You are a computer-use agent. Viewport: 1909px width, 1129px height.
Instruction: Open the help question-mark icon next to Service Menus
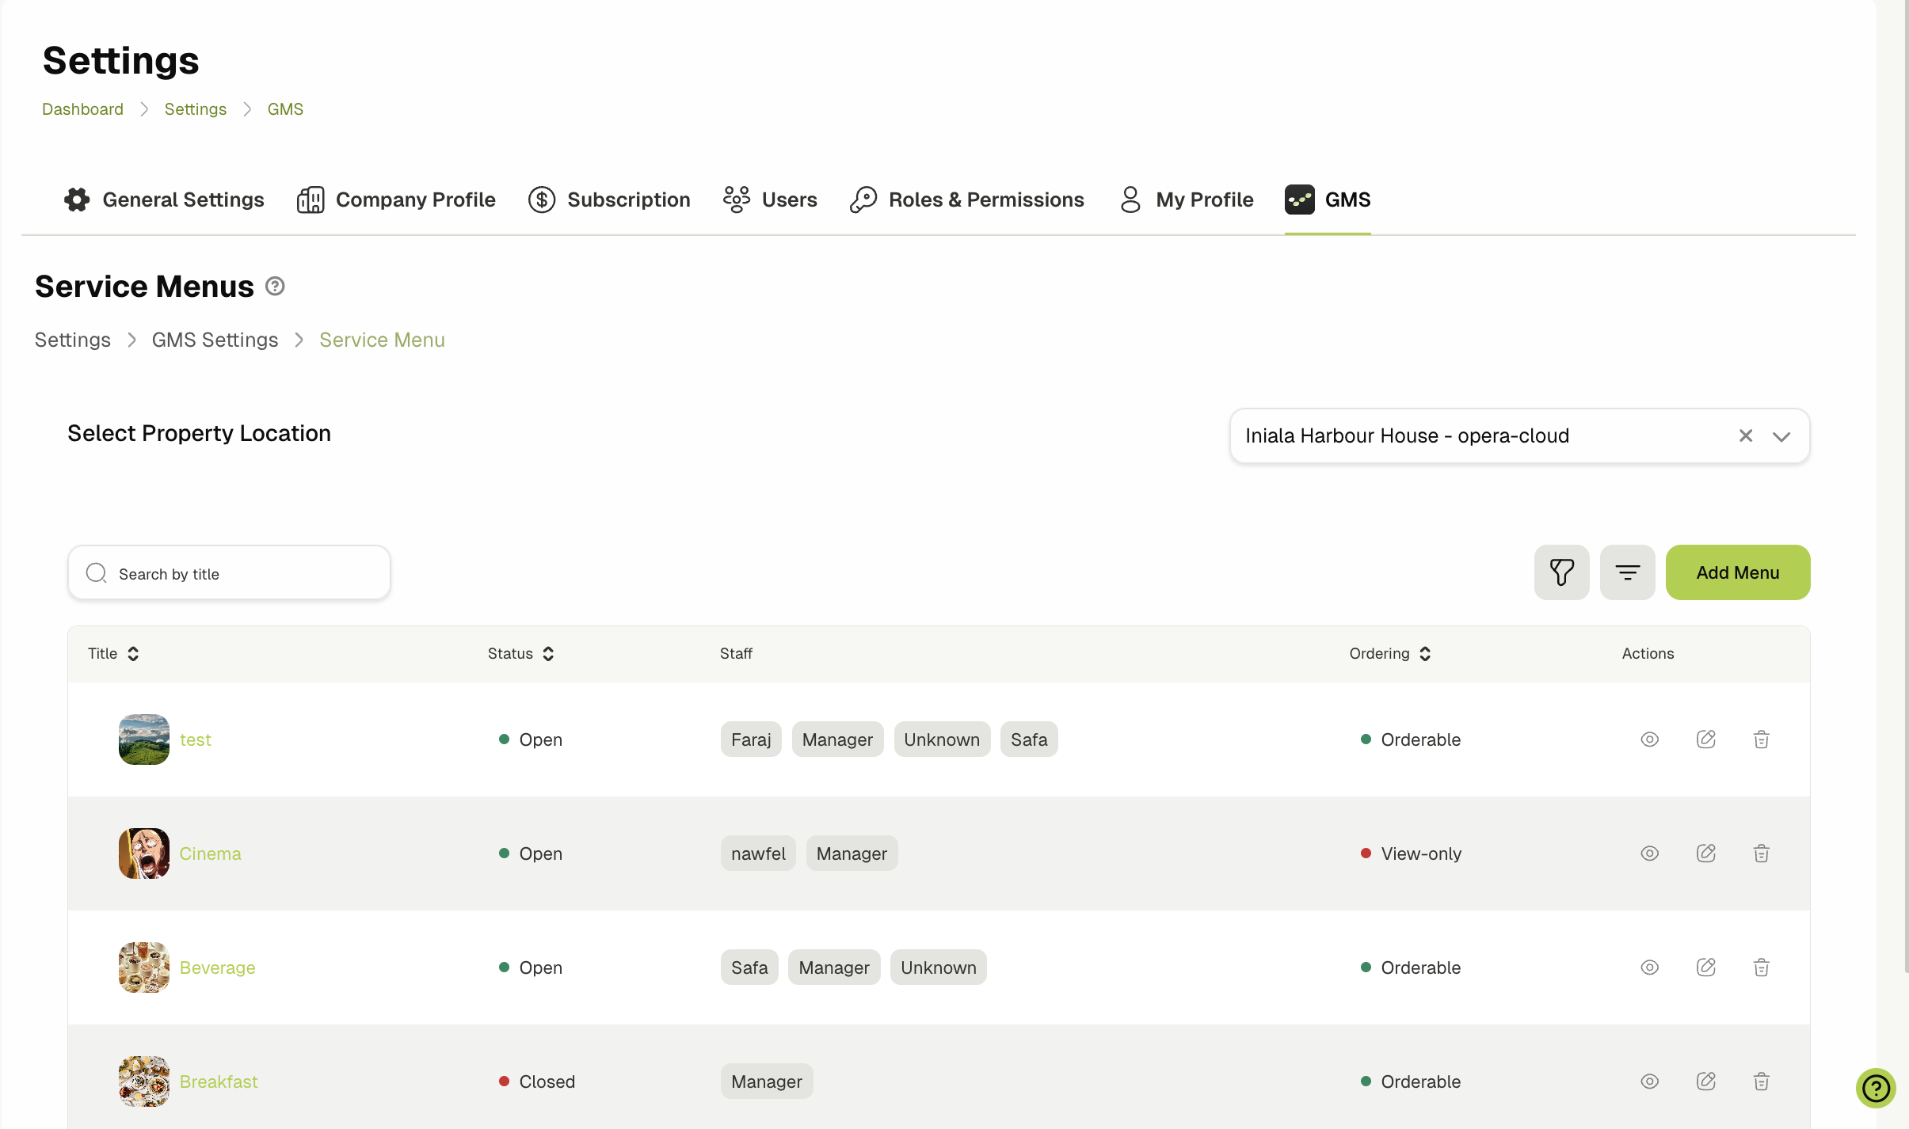(274, 286)
